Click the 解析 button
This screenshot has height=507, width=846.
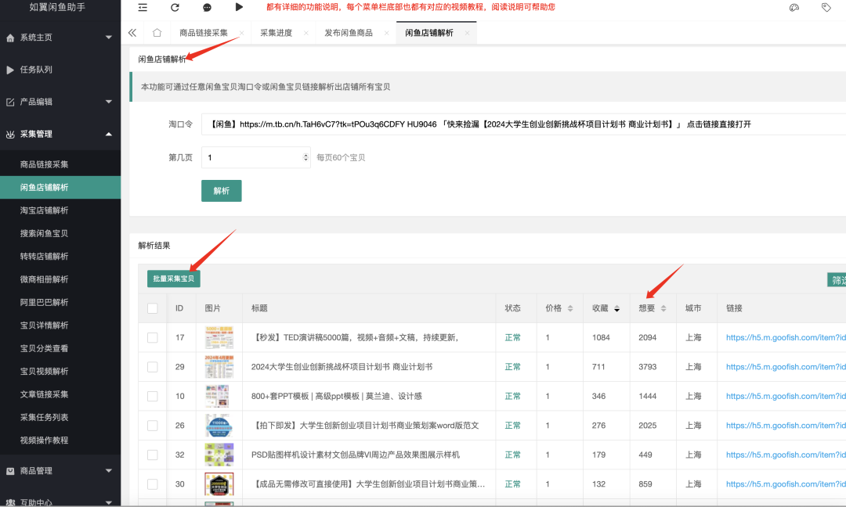tap(221, 190)
